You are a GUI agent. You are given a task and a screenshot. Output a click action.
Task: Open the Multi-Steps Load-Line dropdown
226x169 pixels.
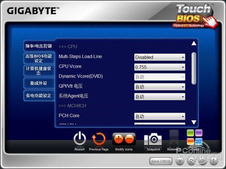(160, 57)
